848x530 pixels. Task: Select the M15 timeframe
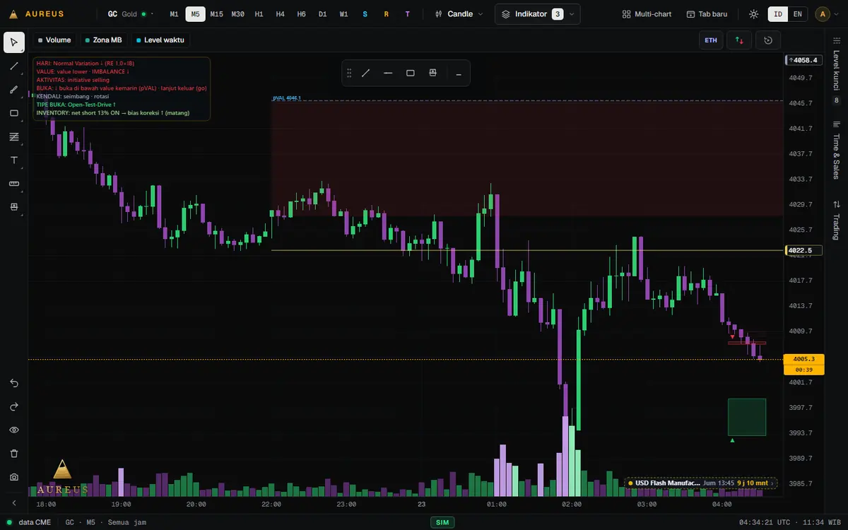pyautogui.click(x=216, y=14)
